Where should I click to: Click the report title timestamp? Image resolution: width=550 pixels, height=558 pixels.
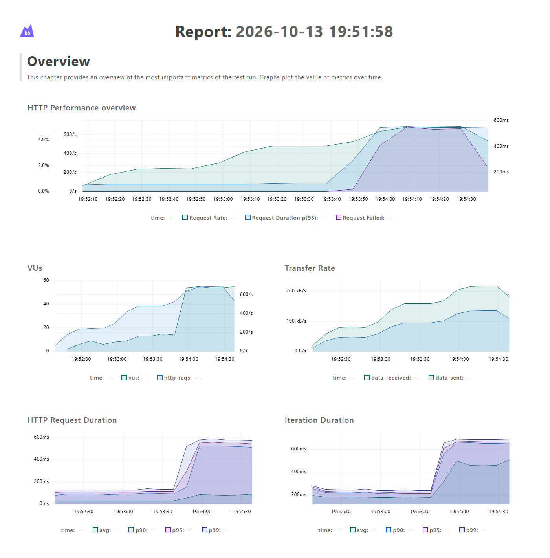[314, 32]
